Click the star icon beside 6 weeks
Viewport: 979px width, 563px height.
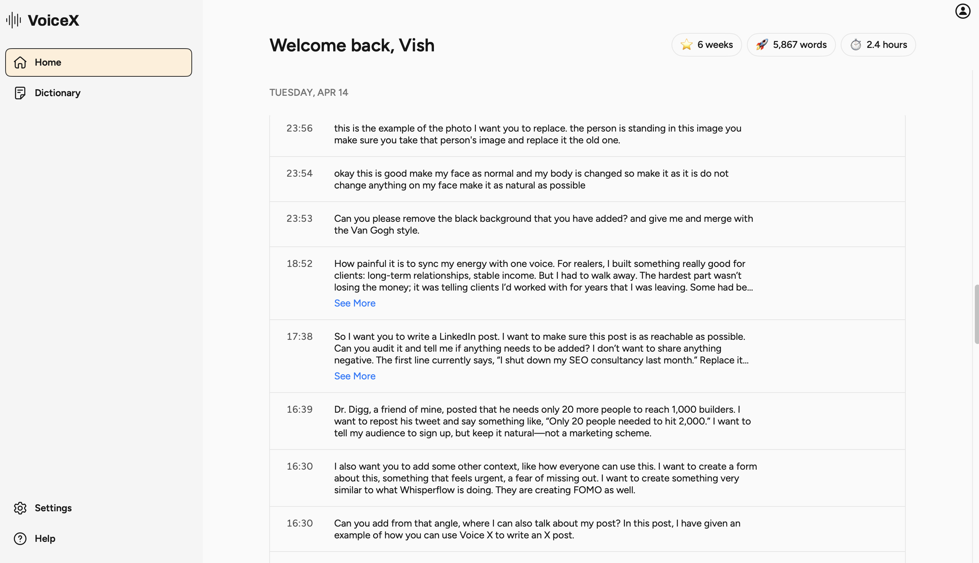click(686, 45)
